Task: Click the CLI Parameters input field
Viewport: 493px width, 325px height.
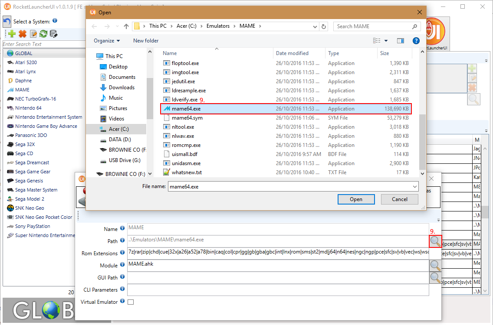Action: click(278, 290)
